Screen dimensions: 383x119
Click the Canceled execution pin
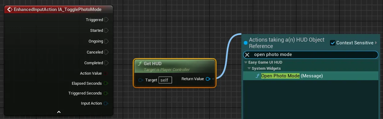[x=107, y=52]
